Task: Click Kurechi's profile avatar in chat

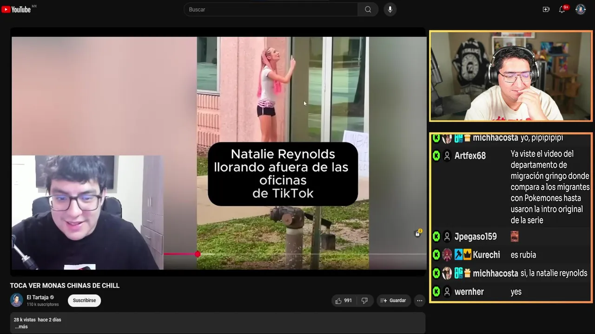Action: pyautogui.click(x=447, y=255)
